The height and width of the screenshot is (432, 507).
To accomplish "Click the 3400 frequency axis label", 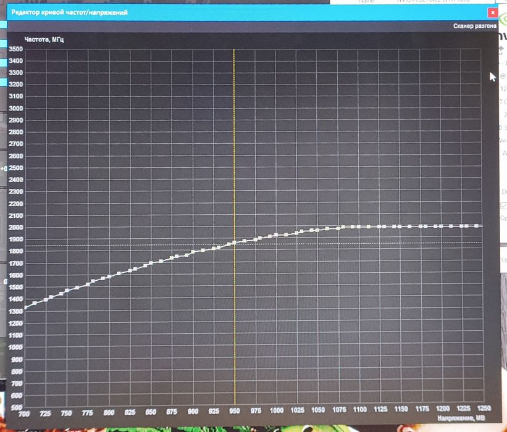I will point(16,60).
